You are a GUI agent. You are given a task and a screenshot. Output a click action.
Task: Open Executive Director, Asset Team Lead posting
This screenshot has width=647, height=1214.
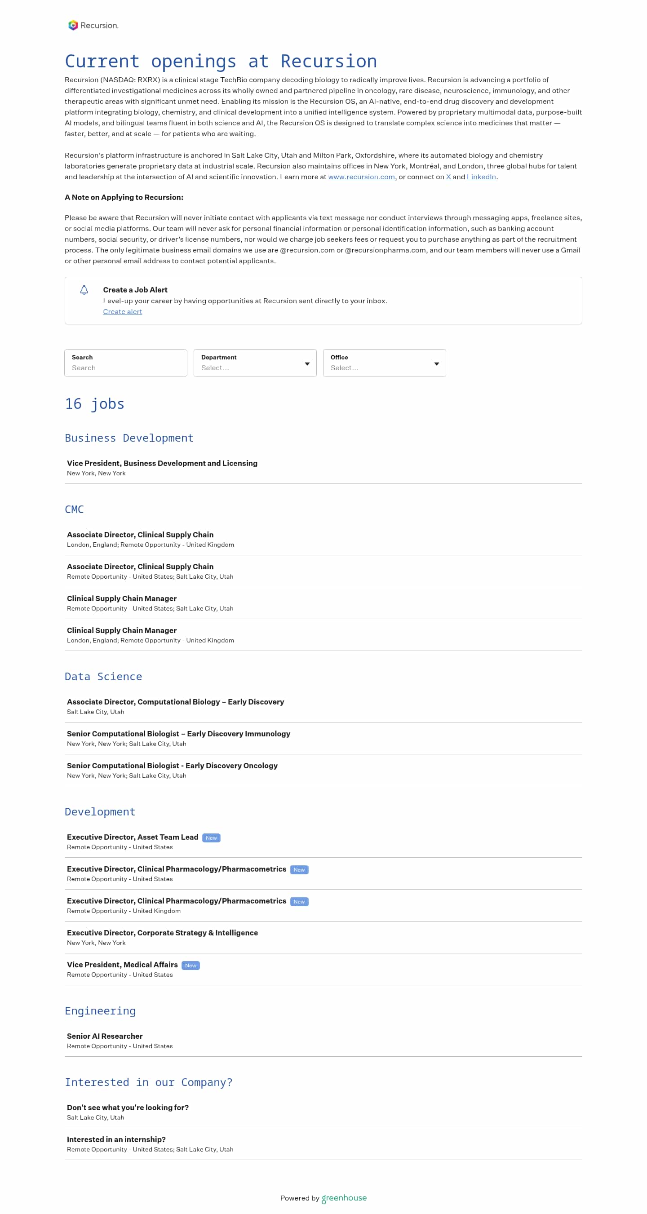323,842
